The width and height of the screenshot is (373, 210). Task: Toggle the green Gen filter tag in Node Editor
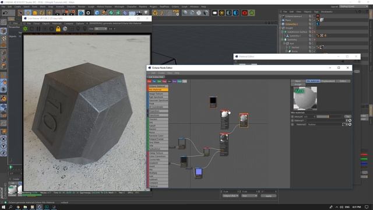[x=159, y=81]
